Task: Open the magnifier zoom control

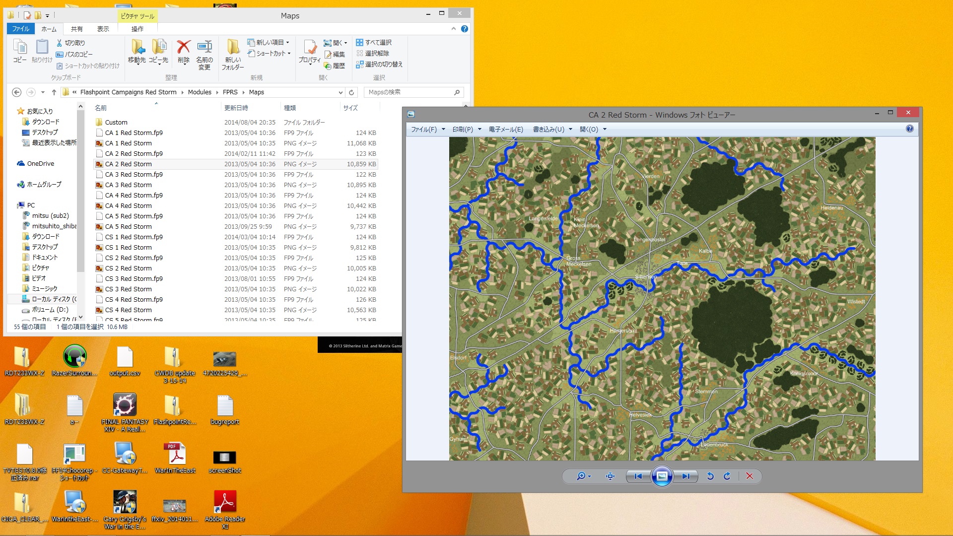Action: (x=584, y=476)
